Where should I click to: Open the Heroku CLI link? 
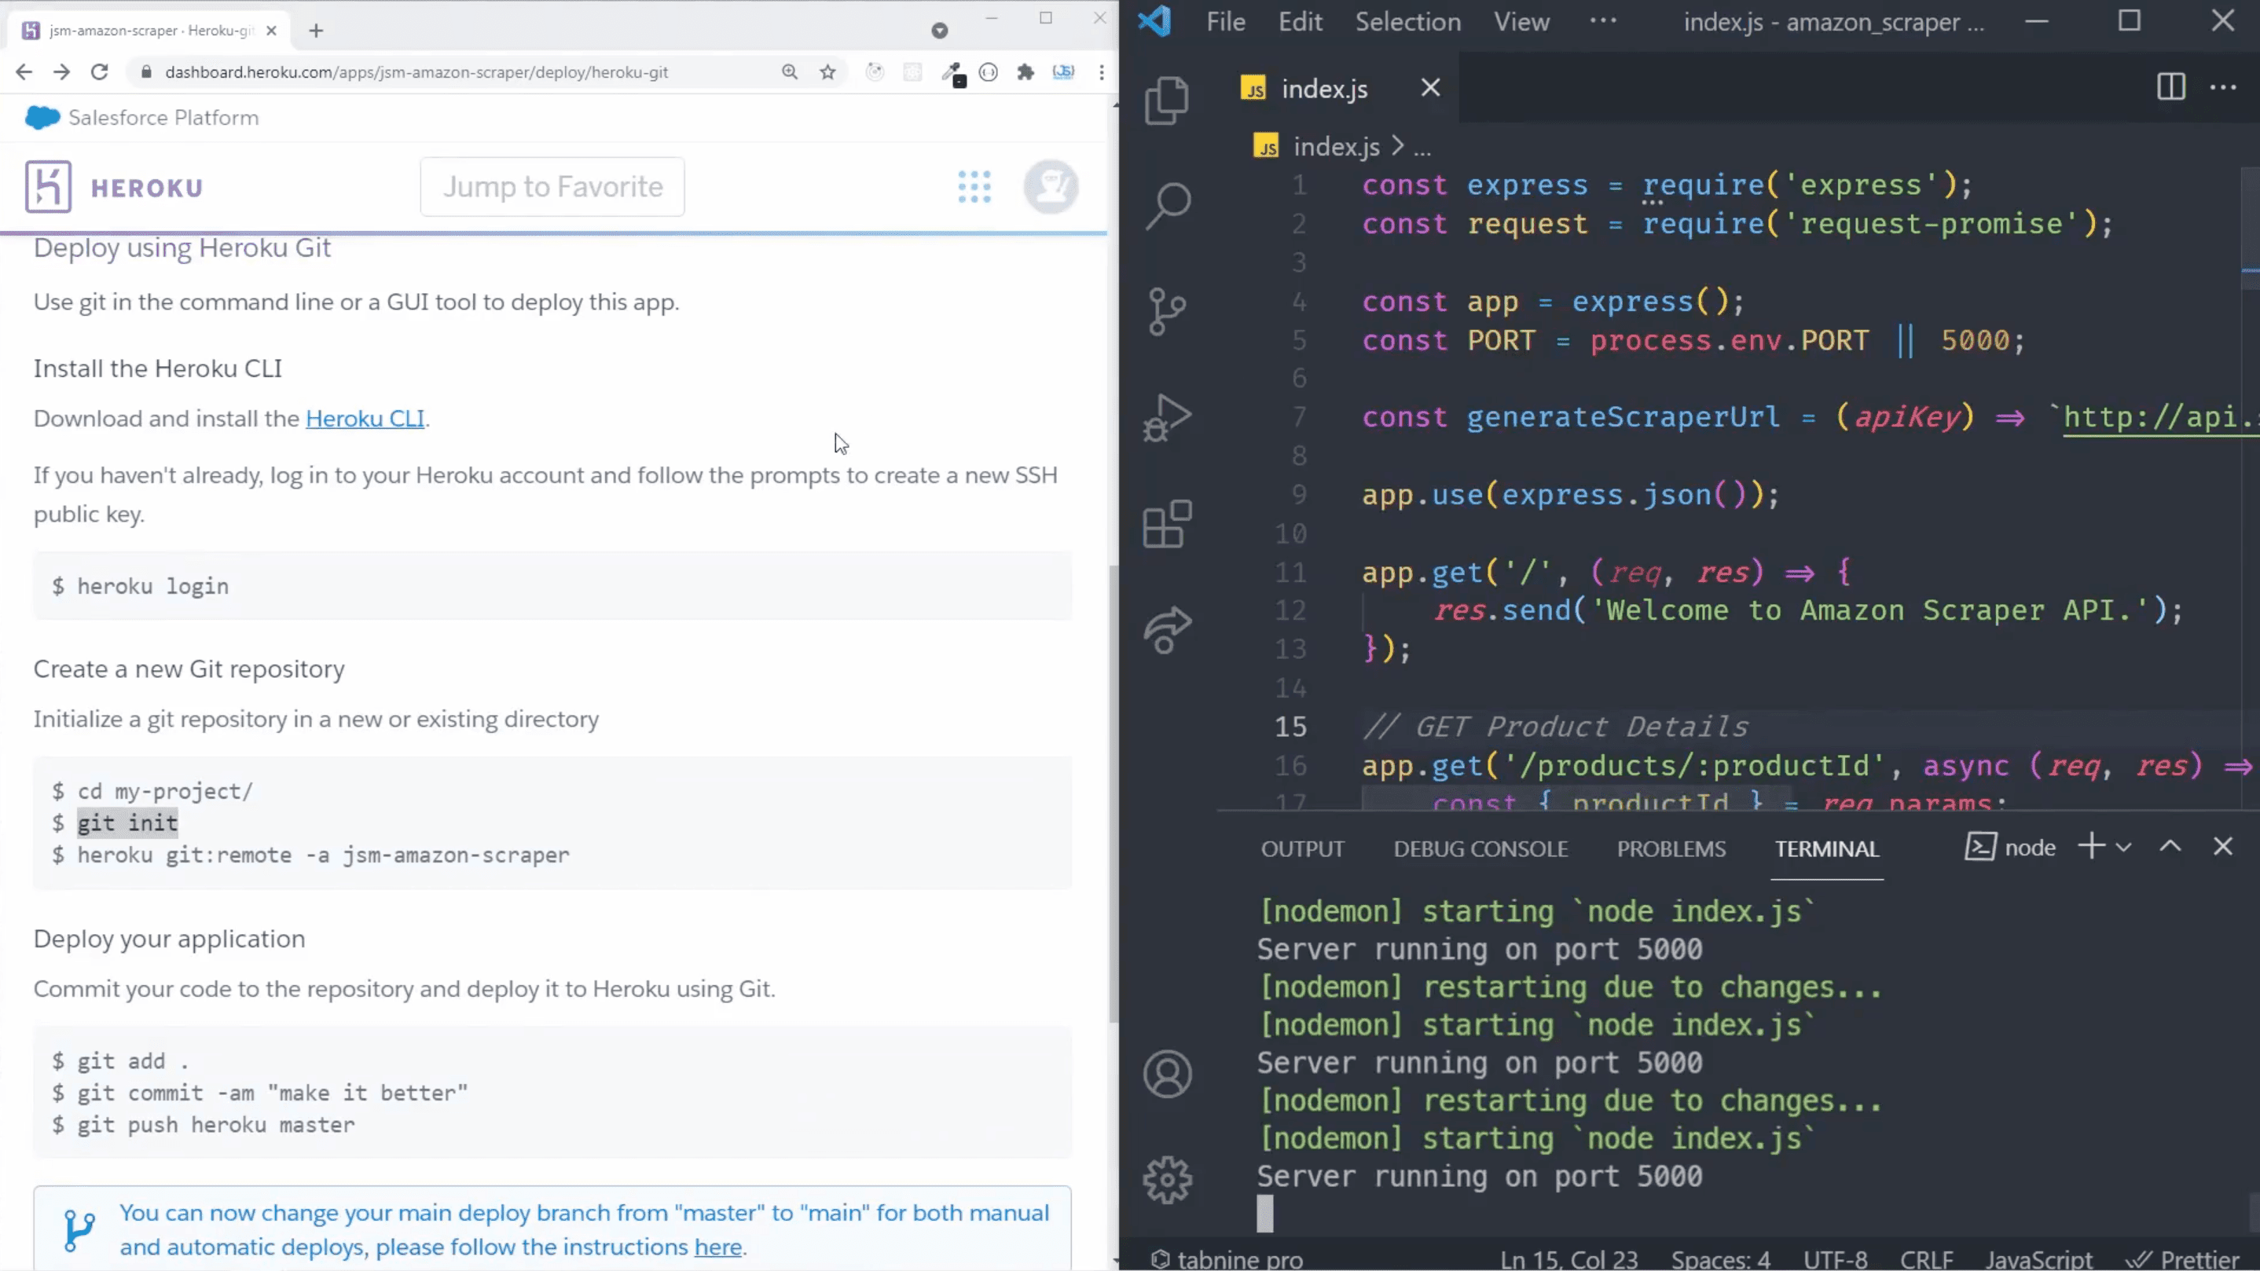tap(365, 419)
